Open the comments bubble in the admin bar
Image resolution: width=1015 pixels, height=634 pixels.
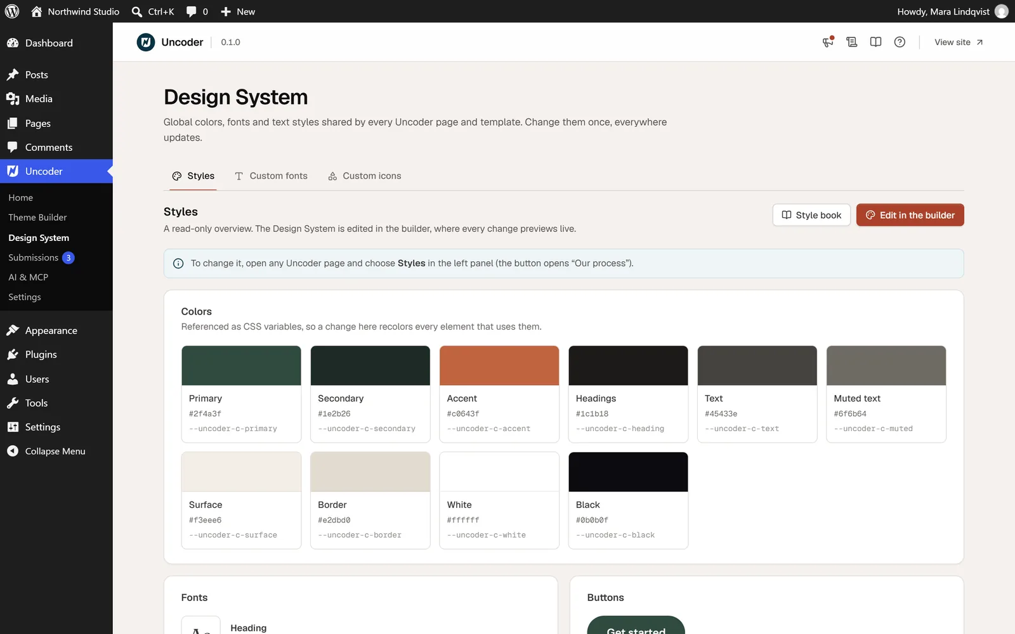point(192,11)
